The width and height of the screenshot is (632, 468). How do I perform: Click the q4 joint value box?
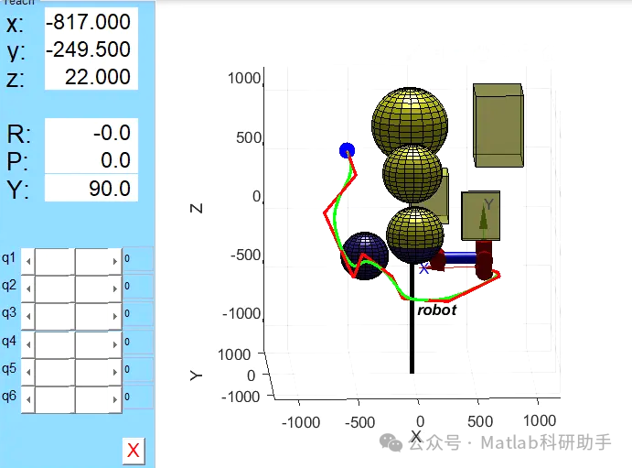click(138, 342)
